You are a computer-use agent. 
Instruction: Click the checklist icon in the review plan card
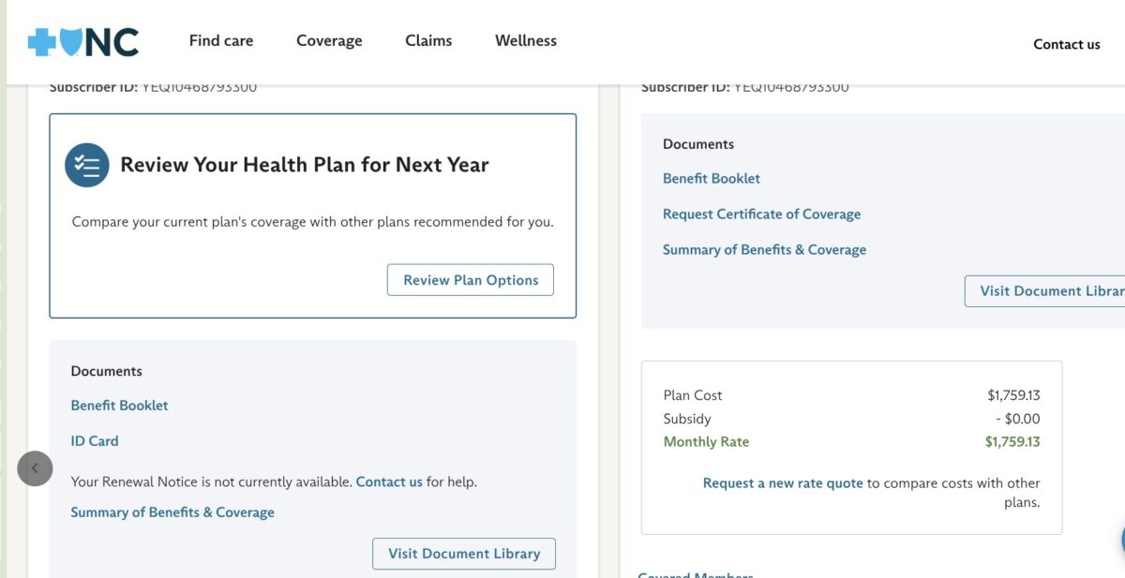pyautogui.click(x=87, y=164)
